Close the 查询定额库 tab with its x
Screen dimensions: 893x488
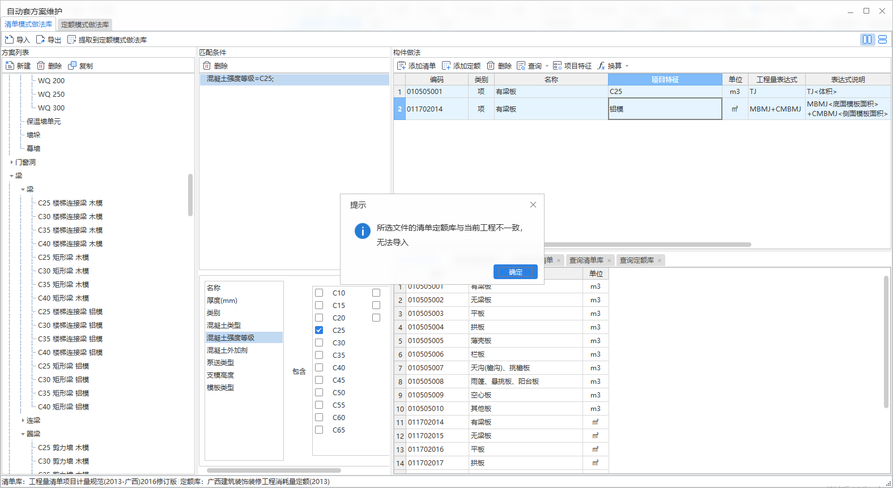[x=660, y=260]
